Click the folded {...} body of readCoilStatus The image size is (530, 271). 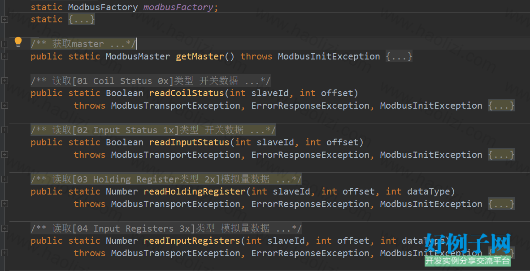[501, 106]
